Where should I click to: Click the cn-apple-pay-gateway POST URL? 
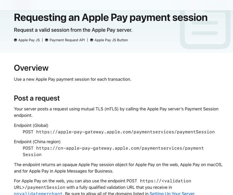[113, 151]
